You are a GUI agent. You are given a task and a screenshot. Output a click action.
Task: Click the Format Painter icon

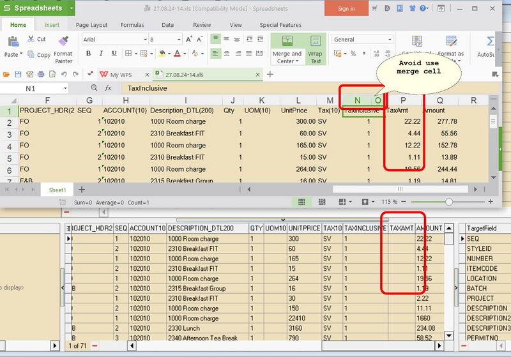click(63, 42)
